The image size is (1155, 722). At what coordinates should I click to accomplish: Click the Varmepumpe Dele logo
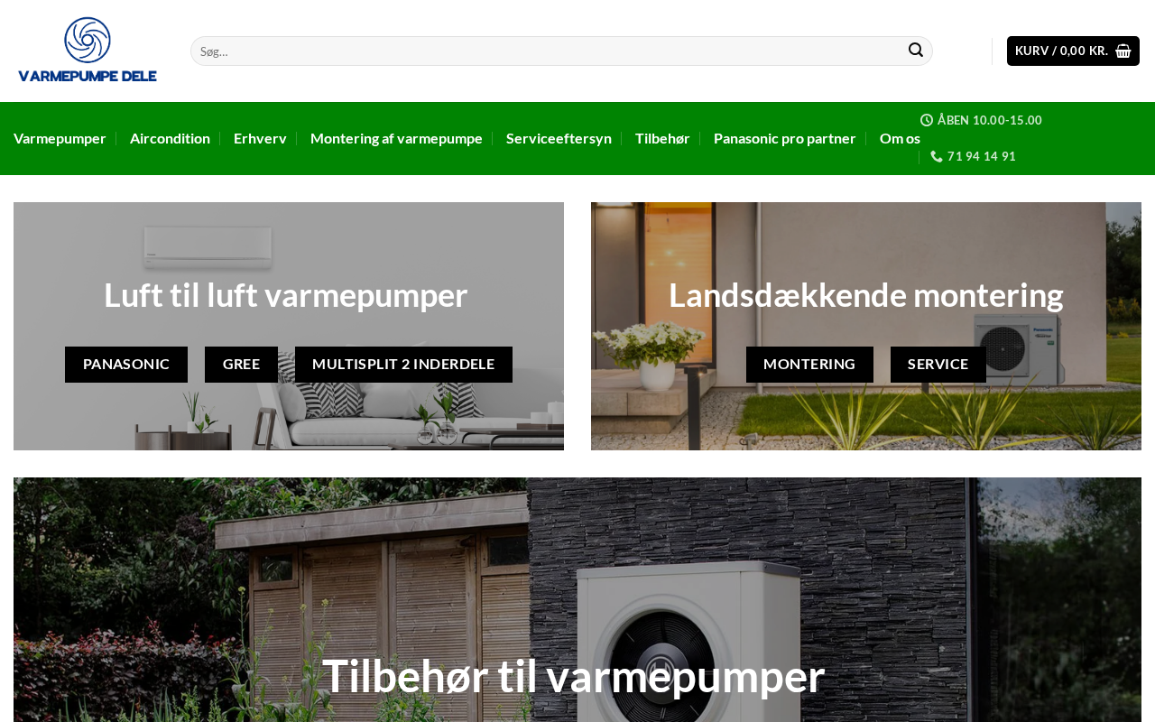pos(88,51)
